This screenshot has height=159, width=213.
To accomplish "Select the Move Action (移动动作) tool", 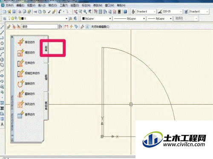I will point(26,42).
